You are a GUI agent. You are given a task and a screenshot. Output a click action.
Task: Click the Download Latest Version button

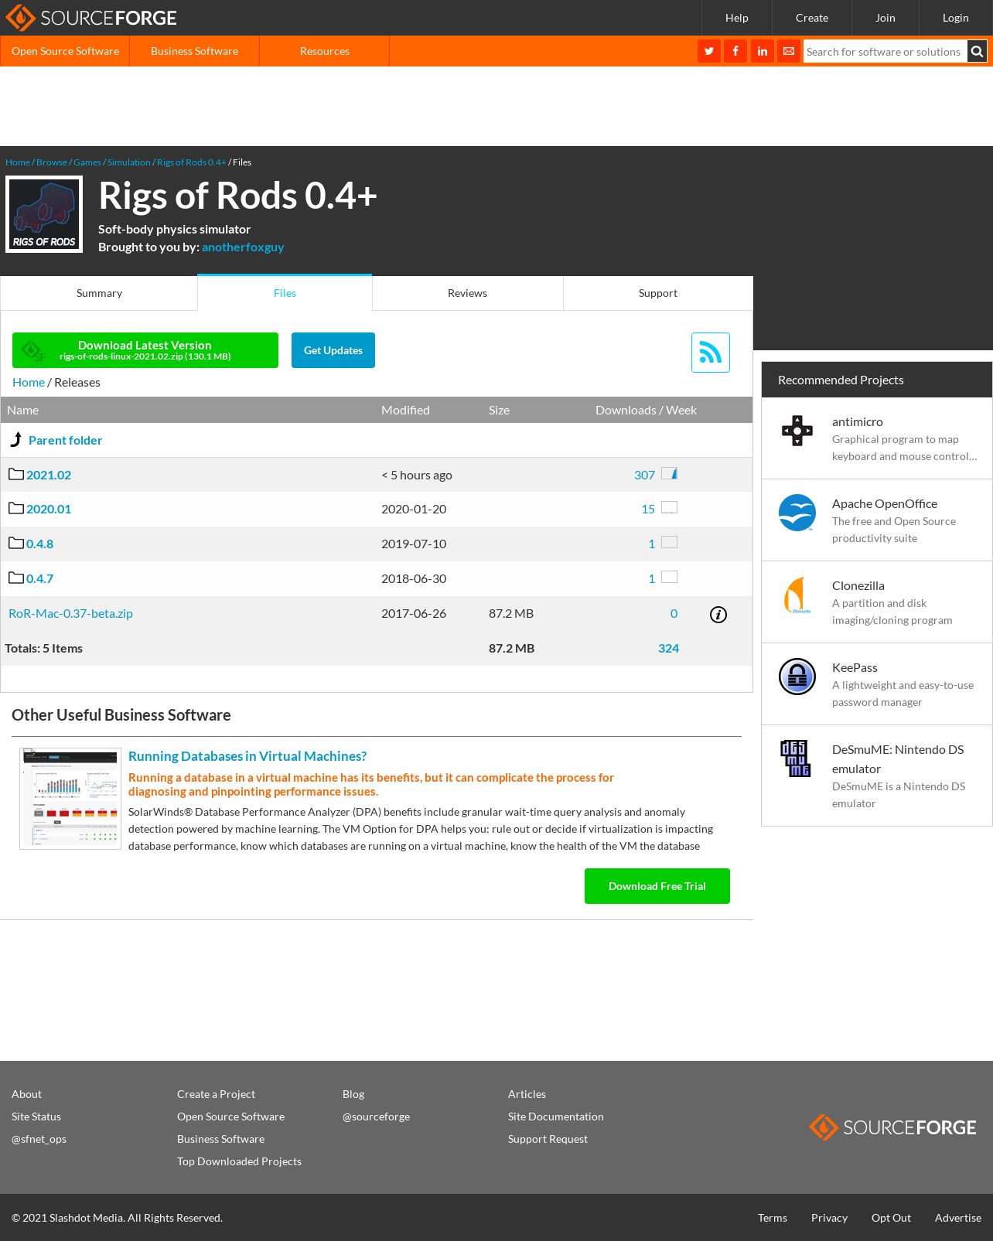point(145,350)
